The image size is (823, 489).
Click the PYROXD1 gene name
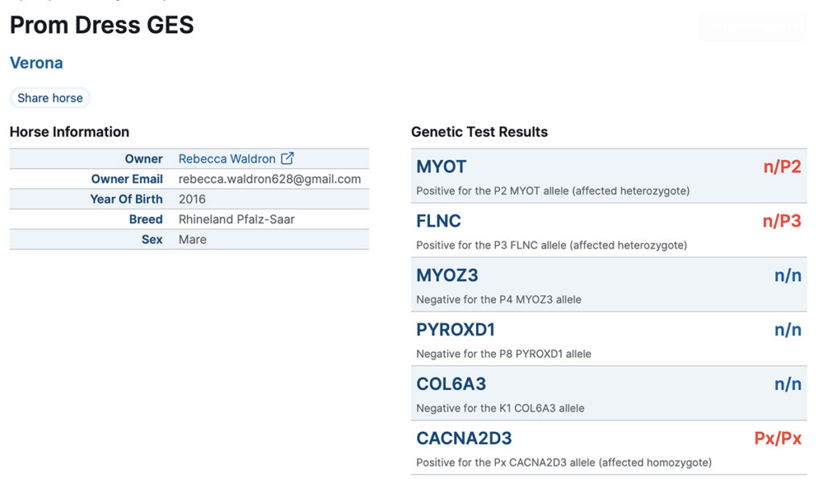coord(456,330)
